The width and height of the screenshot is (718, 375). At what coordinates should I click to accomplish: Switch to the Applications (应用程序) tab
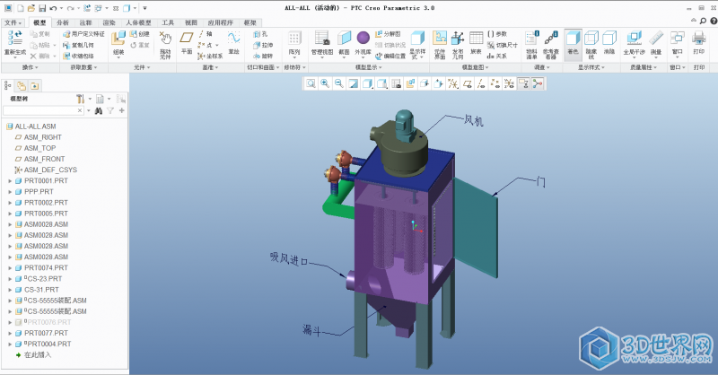[x=220, y=22]
